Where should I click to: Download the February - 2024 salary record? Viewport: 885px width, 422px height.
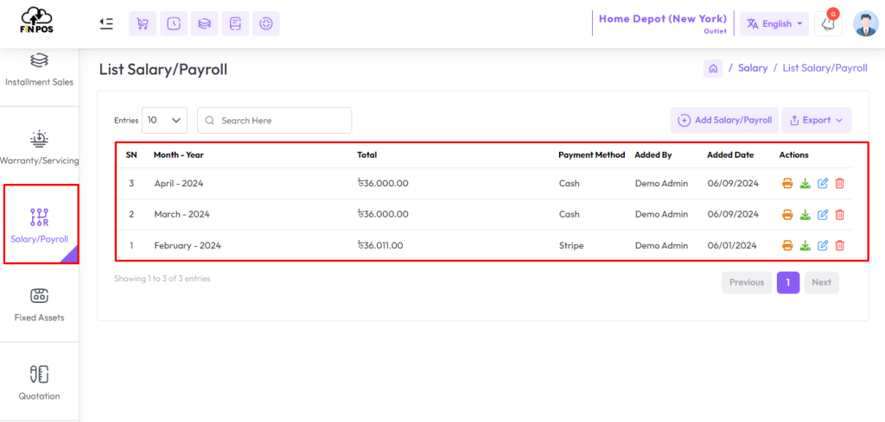(x=805, y=245)
